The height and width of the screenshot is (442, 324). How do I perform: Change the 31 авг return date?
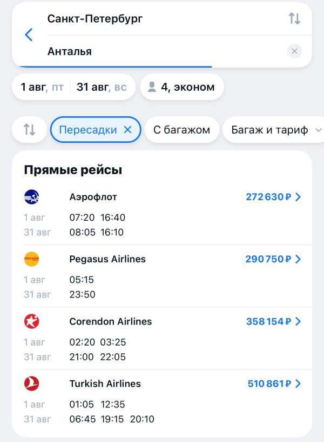(102, 87)
